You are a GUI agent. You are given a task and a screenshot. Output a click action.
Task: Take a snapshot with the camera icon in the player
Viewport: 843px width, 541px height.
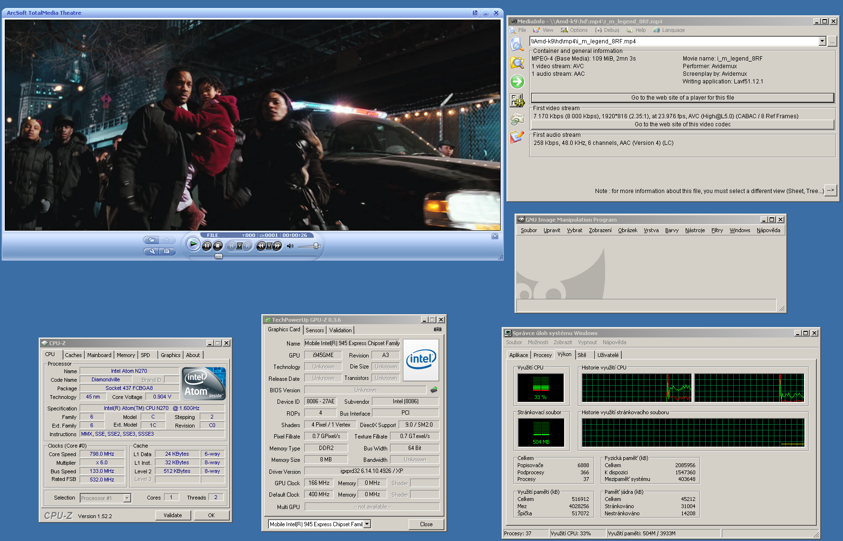(167, 251)
